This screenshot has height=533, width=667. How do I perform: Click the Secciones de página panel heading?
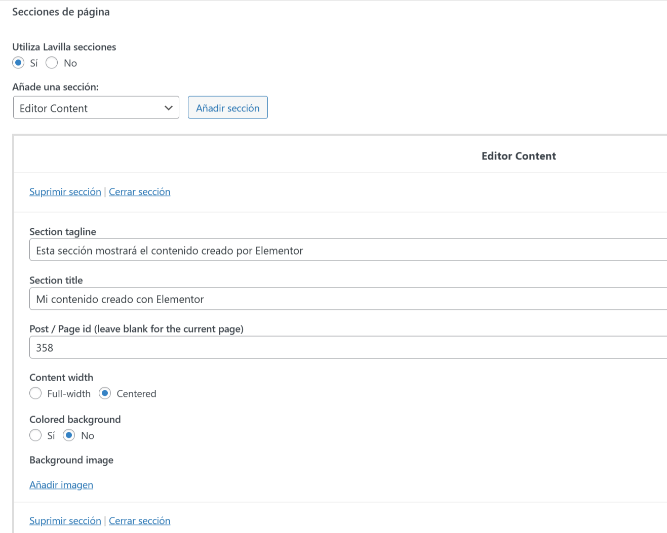click(x=61, y=12)
